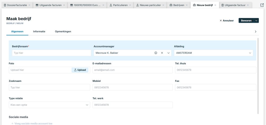Focus the Bedrijfsnaam input field
This screenshot has height=125, width=266.
[x=52, y=53]
